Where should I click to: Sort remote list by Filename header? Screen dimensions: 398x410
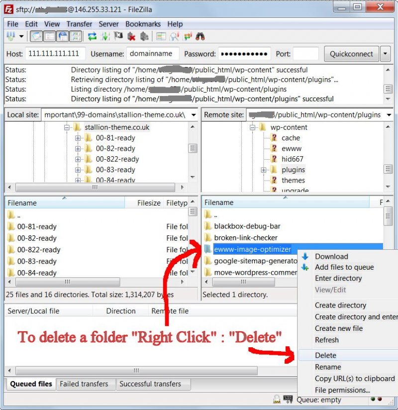coord(286,203)
